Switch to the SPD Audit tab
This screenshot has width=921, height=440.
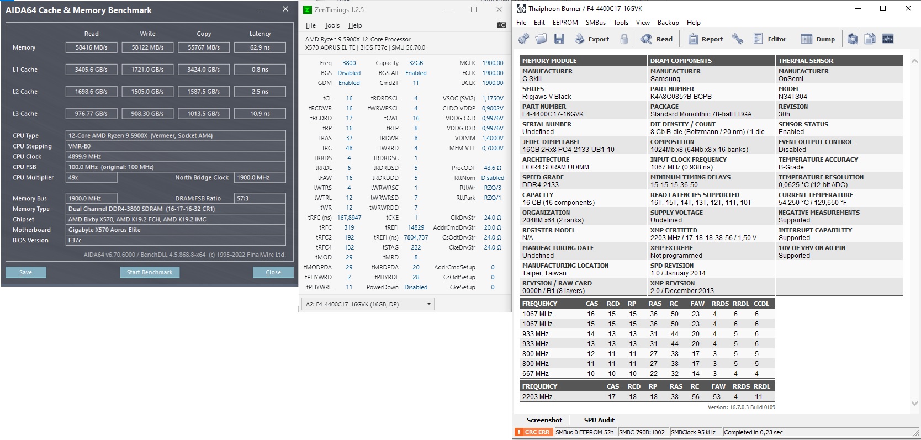point(599,420)
